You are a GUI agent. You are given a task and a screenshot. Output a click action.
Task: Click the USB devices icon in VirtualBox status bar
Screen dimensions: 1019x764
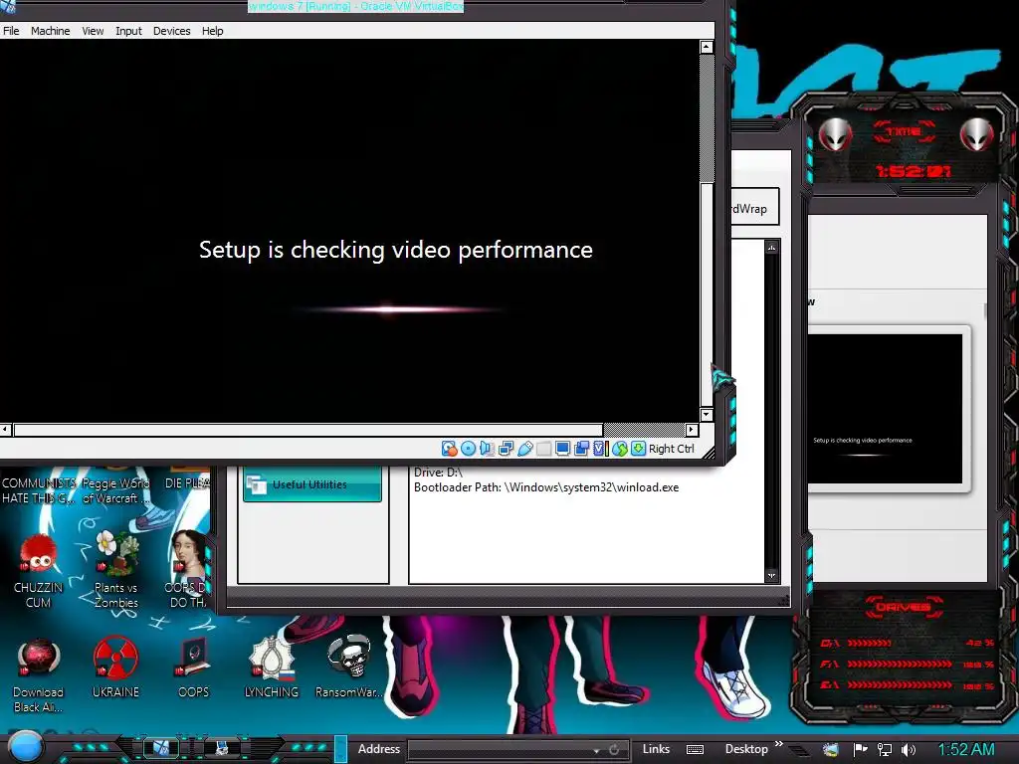point(525,449)
